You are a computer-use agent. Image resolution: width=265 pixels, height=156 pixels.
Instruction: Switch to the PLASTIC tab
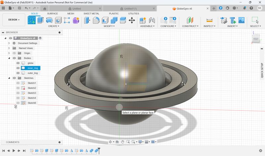[x=114, y=14]
